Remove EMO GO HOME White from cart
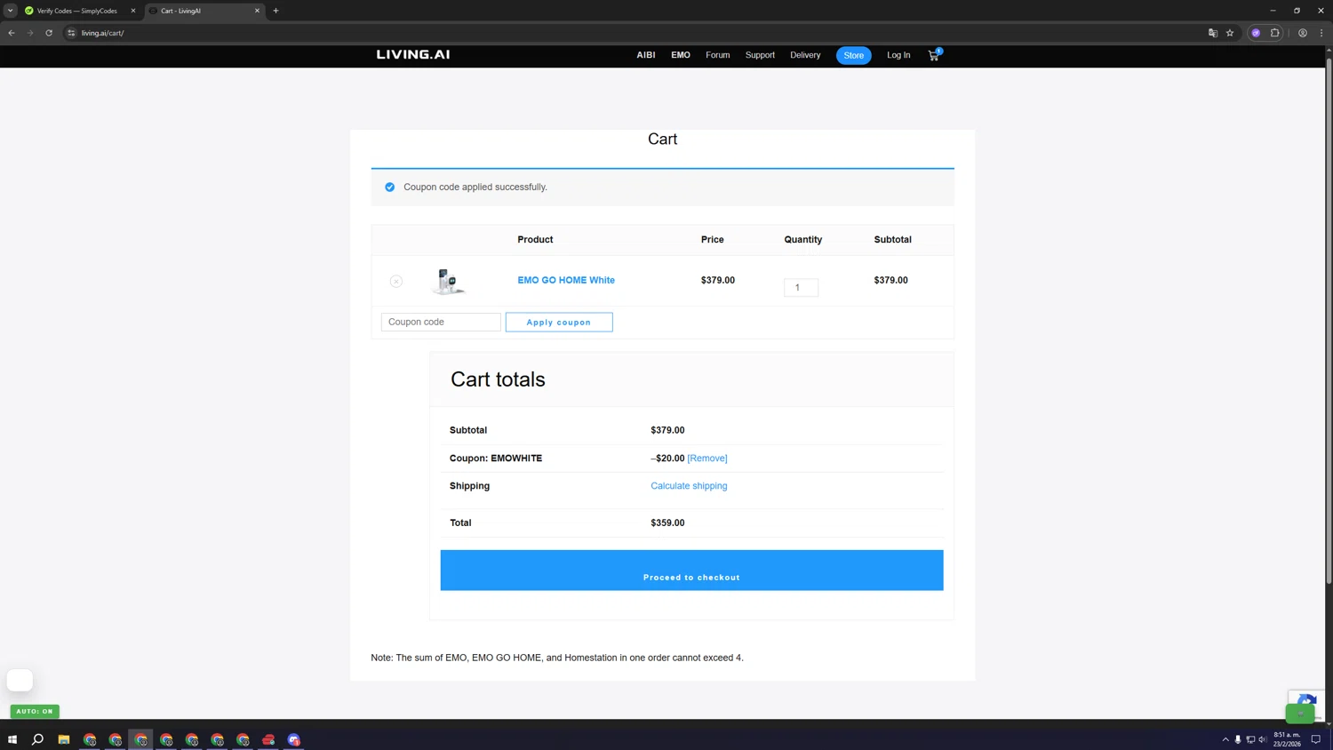This screenshot has width=1333, height=750. (x=396, y=281)
